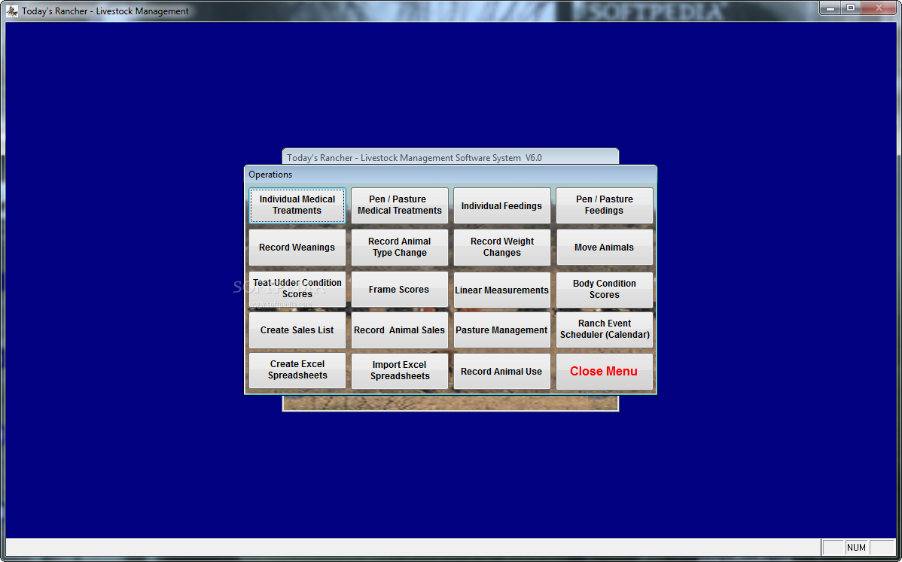The image size is (902, 562).
Task: Open Record Animal Type Change
Action: point(399,247)
